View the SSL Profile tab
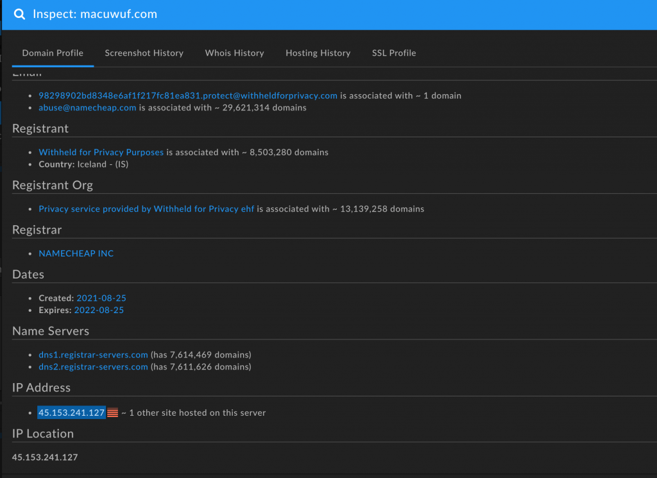The image size is (657, 478). pos(394,53)
